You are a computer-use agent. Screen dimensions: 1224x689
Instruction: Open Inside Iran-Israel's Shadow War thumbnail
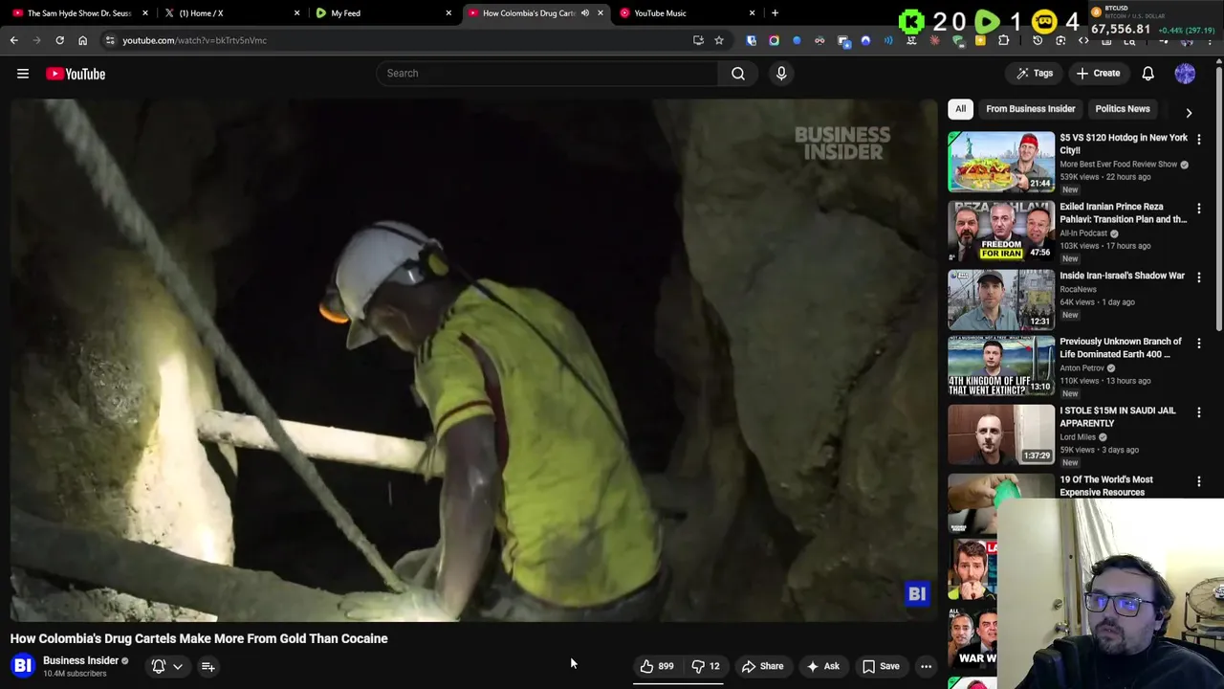[x=1000, y=300]
